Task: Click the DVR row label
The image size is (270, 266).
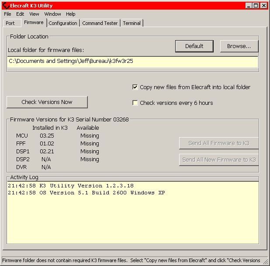Action: click(x=21, y=167)
